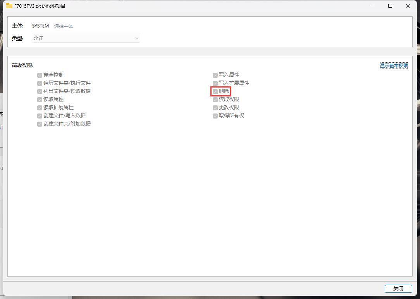Maximize the permission entry window
Viewport: 420px width, 299px height.
pos(390,6)
